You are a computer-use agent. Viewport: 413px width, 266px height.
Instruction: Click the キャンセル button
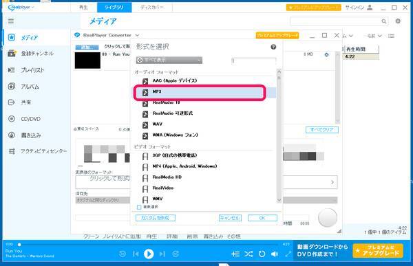click(230, 218)
